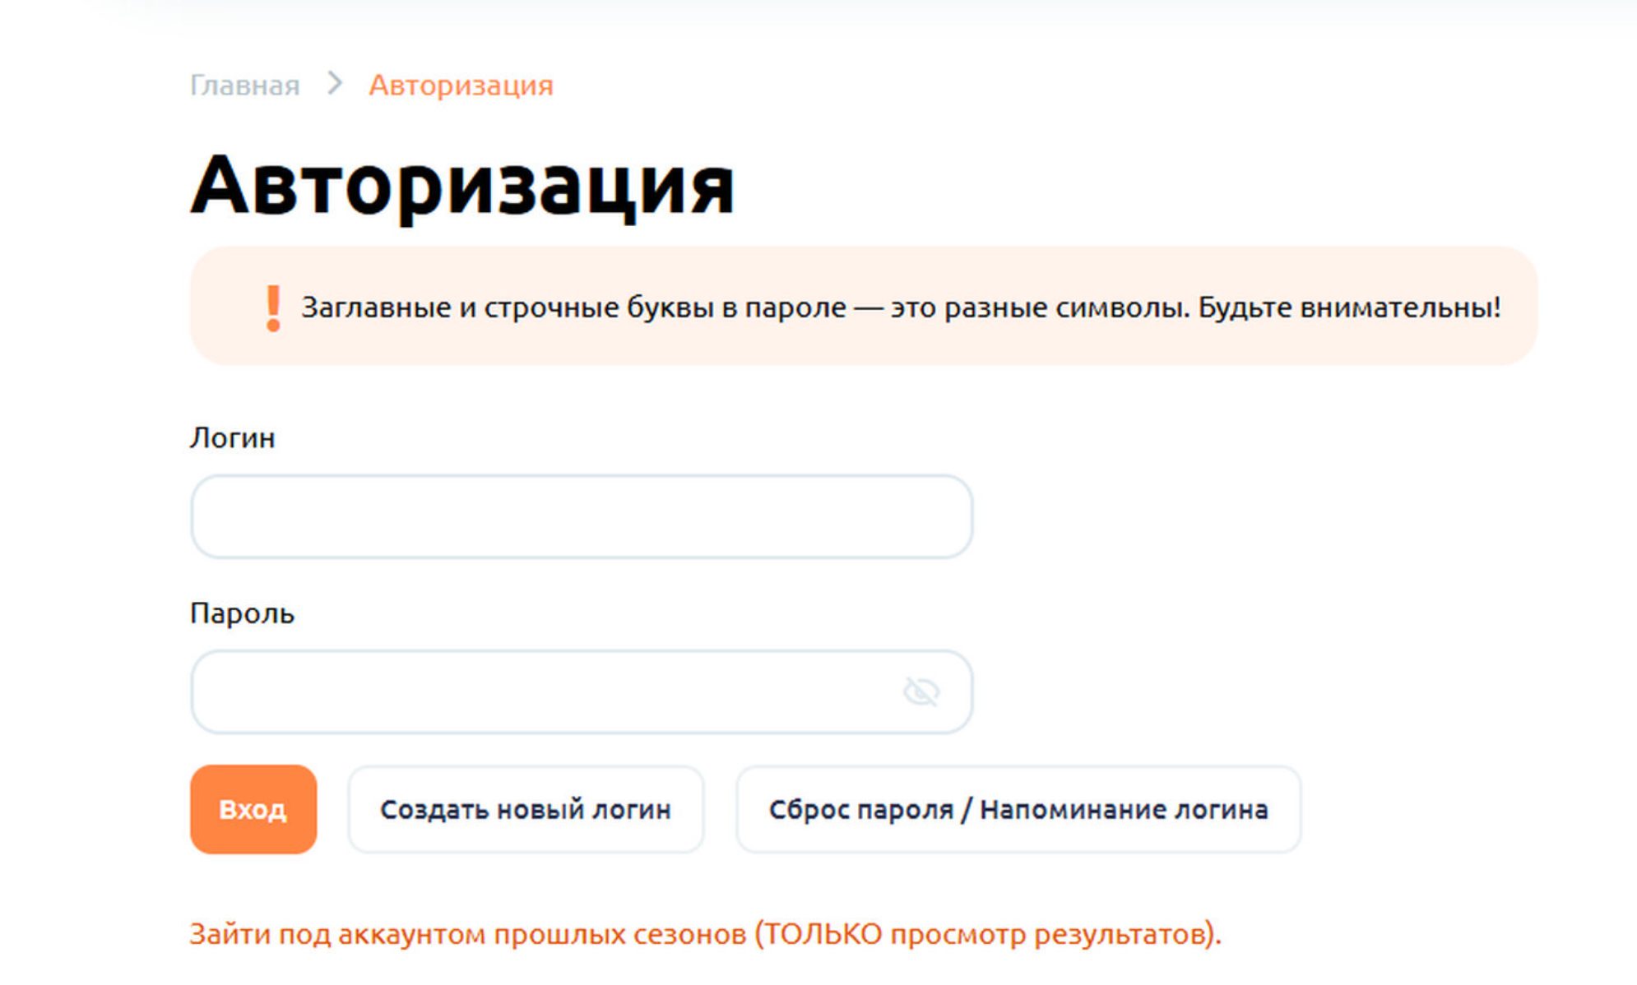Screen dimensions: 1637x985
Task: Click the orange Авторизация breadcrumb item
Action: pos(461,85)
